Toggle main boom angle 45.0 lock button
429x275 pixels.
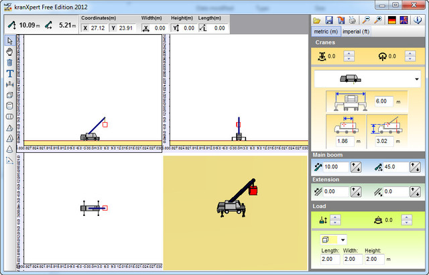coord(415,167)
